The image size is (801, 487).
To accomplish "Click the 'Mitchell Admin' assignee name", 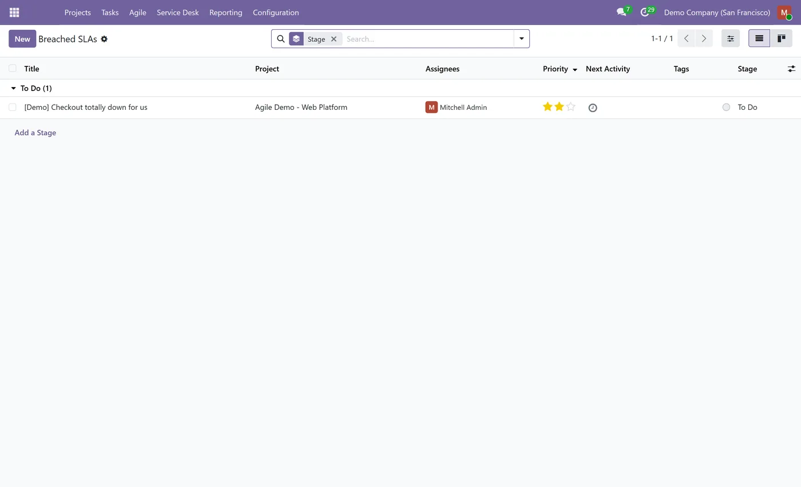I will point(463,107).
